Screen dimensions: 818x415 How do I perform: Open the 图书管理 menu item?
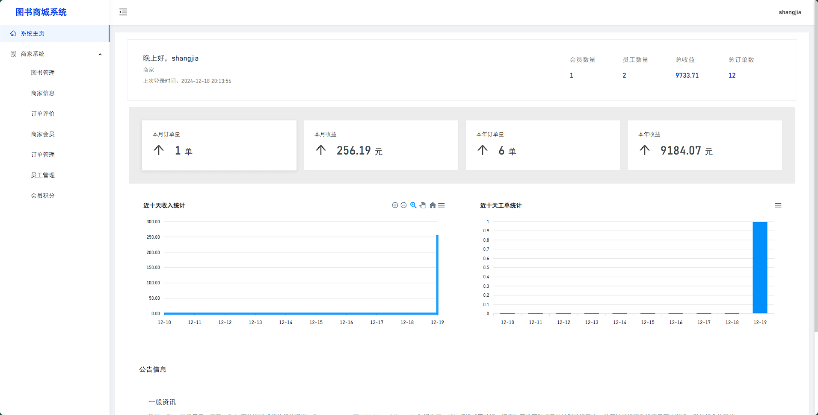coord(43,73)
